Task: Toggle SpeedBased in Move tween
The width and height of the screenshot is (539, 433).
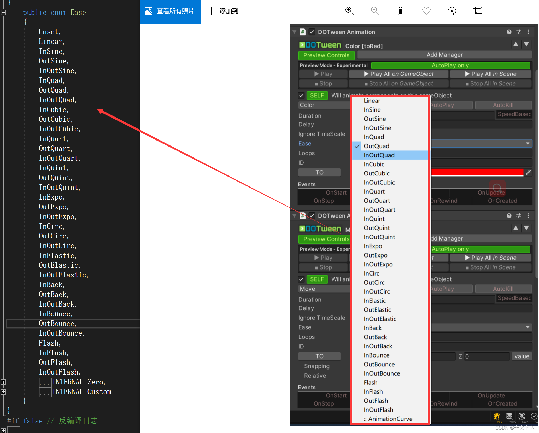Action: point(514,298)
